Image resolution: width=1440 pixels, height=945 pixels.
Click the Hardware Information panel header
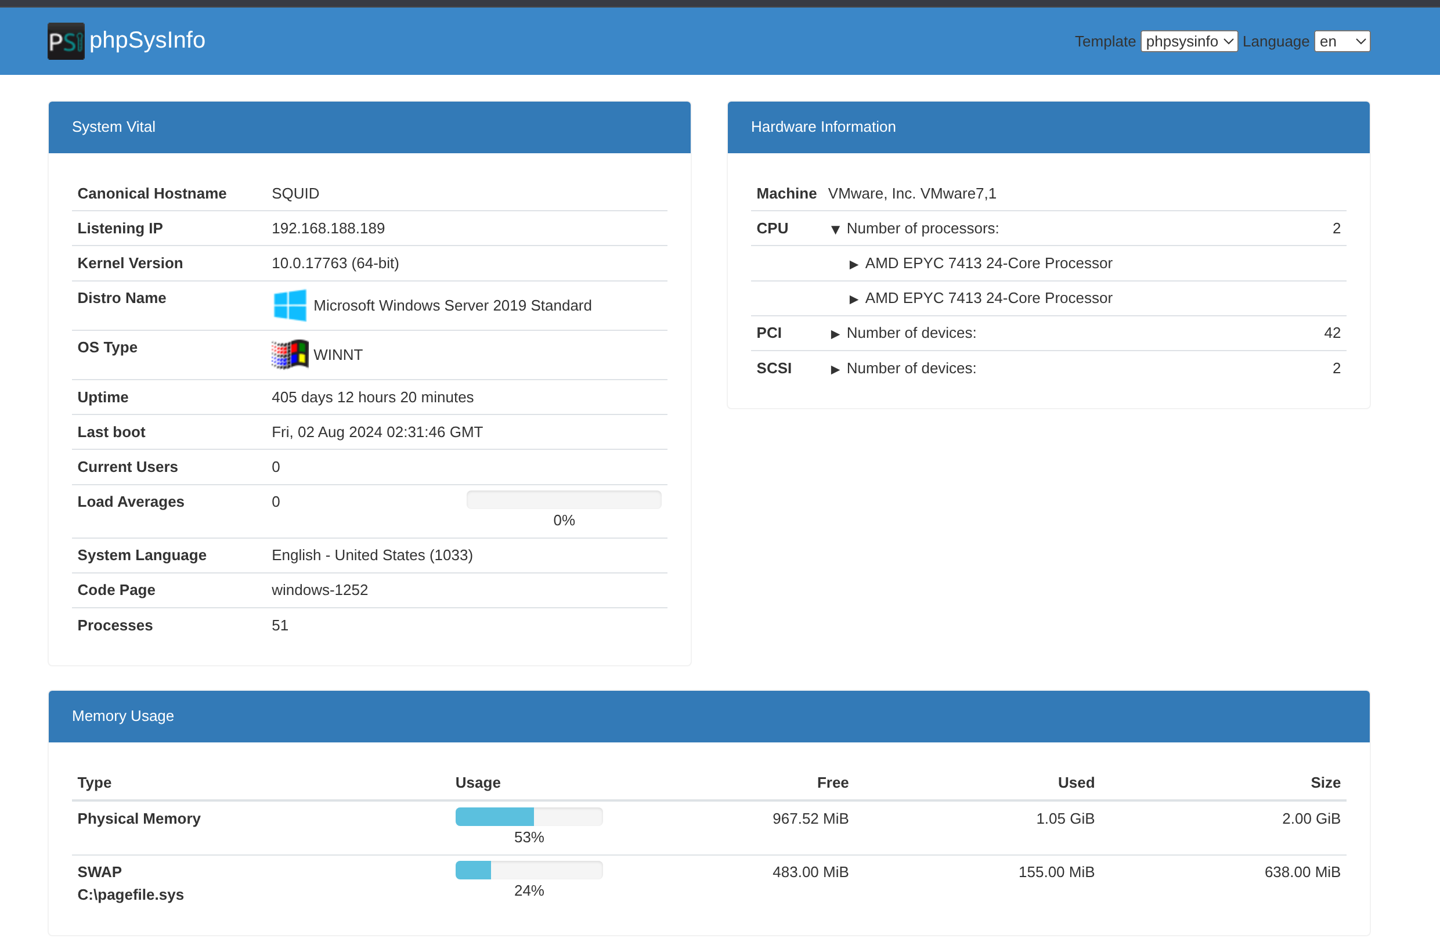point(1048,127)
